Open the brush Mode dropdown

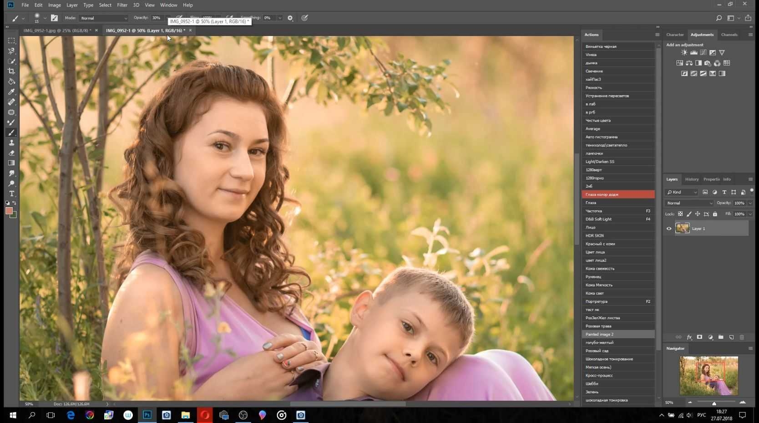[x=103, y=18]
